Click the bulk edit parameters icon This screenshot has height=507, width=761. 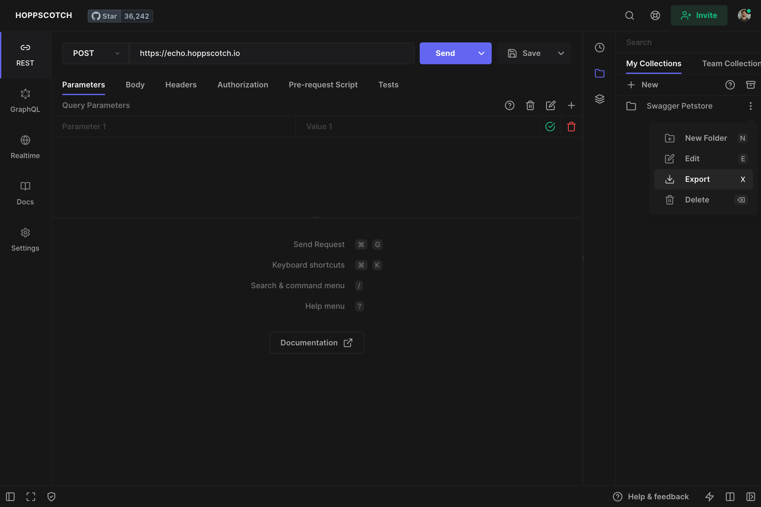tap(551, 105)
